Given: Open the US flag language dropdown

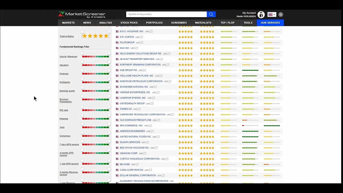Looking at the screenshot, I should [272, 14].
